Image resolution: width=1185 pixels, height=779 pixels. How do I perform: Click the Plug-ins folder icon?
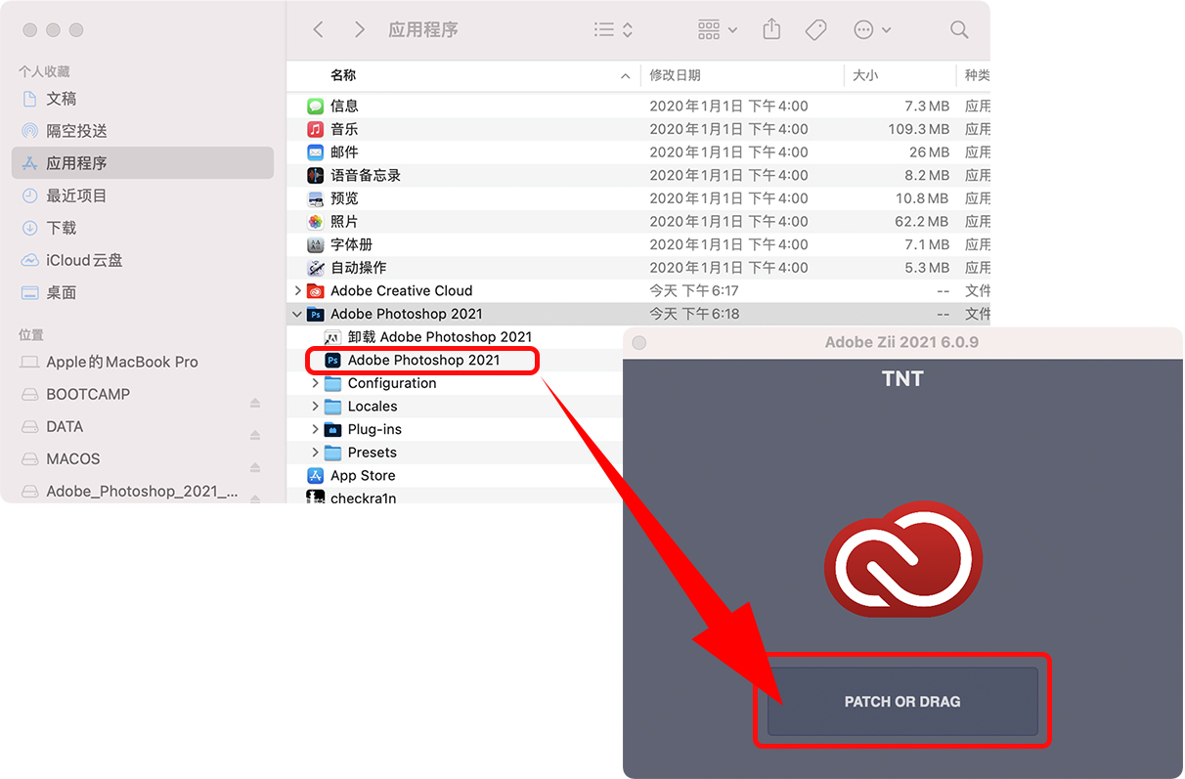332,429
